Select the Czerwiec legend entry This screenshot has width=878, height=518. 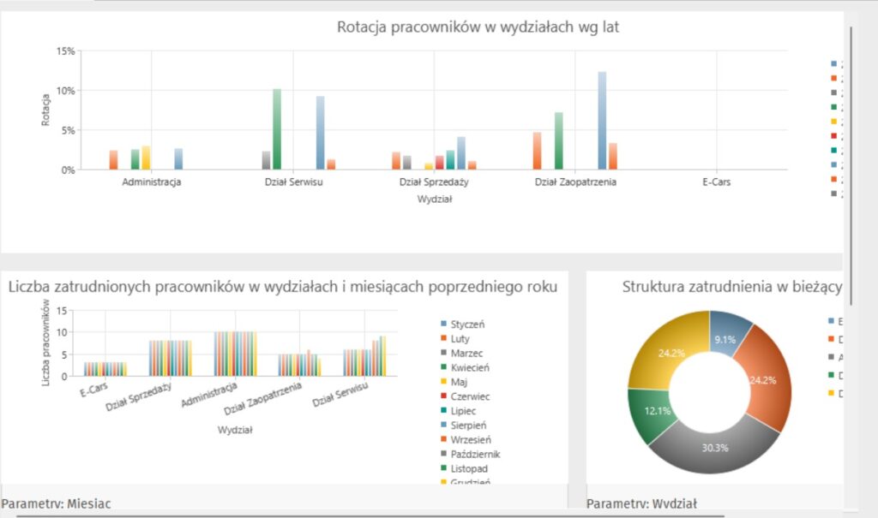[470, 396]
